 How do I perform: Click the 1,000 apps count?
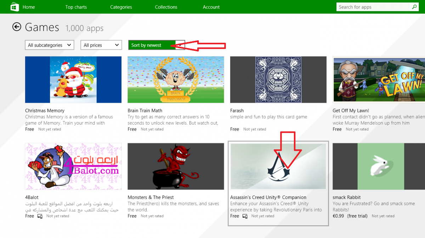pyautogui.click(x=84, y=28)
